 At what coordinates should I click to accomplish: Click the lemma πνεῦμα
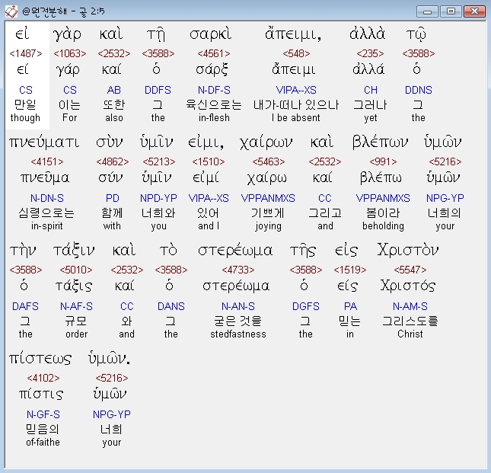coord(45,178)
